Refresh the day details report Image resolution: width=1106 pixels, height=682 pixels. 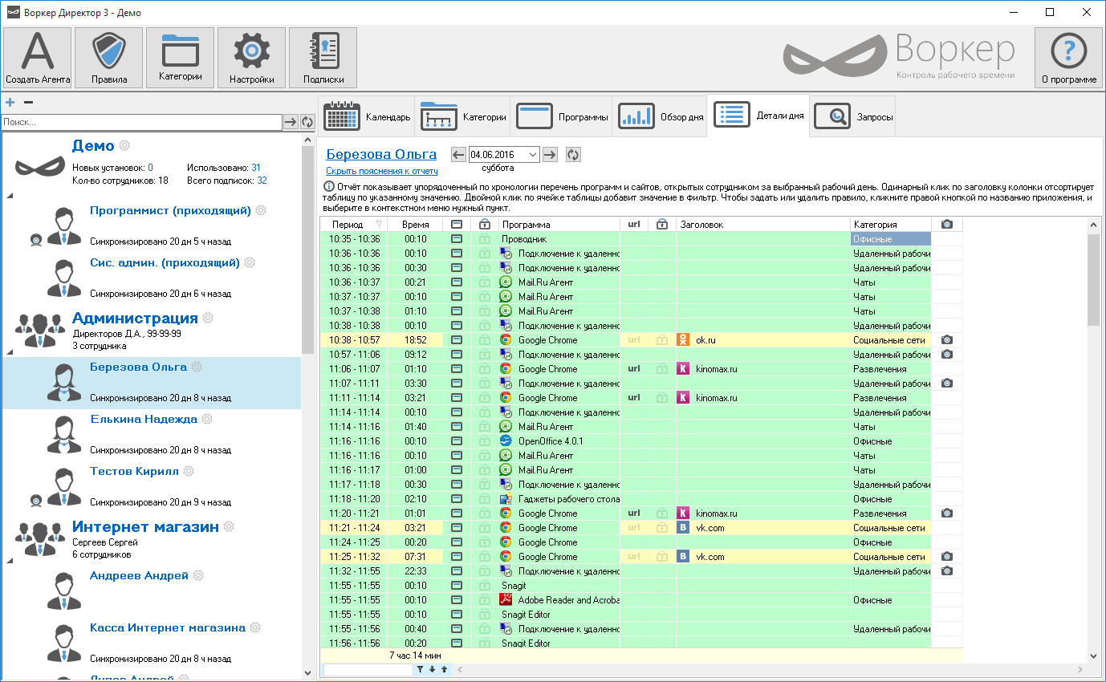click(x=573, y=155)
